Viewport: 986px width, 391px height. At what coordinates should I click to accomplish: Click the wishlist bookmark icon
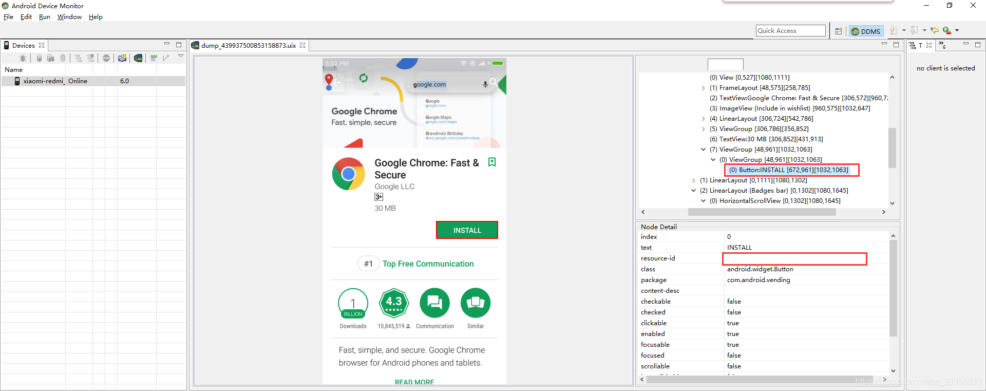pyautogui.click(x=492, y=162)
